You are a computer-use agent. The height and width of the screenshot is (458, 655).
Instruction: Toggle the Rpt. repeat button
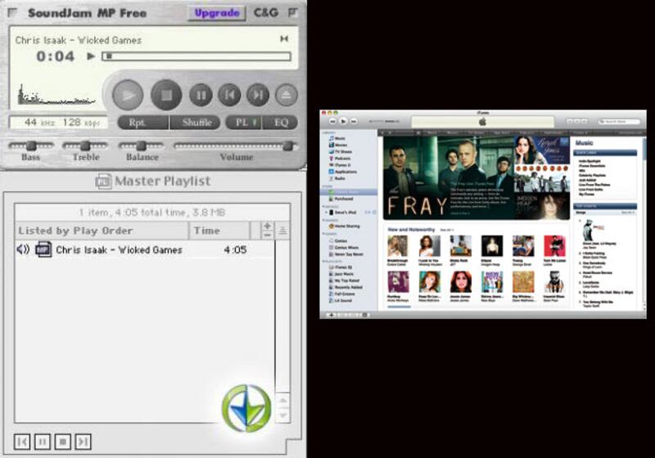pyautogui.click(x=143, y=122)
